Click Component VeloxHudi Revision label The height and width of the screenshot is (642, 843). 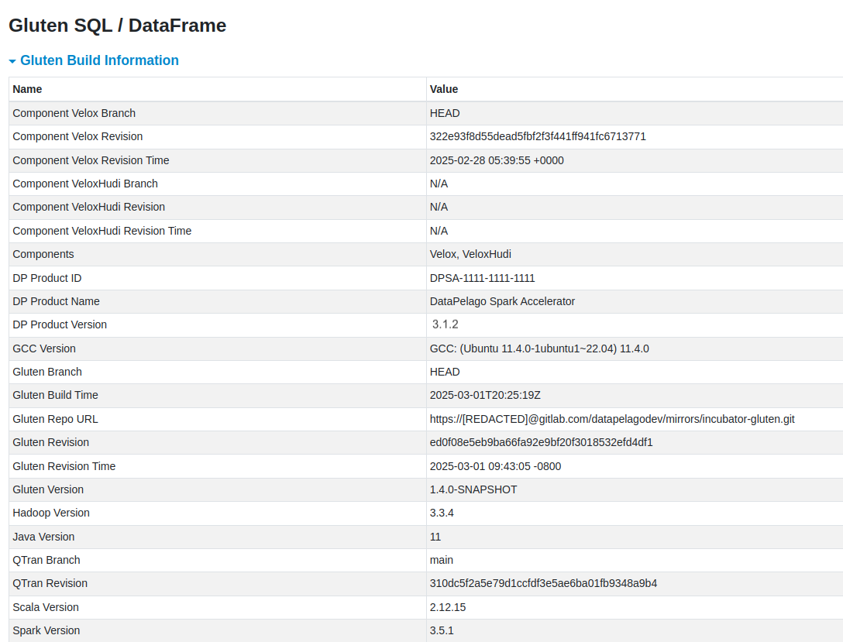coord(88,207)
